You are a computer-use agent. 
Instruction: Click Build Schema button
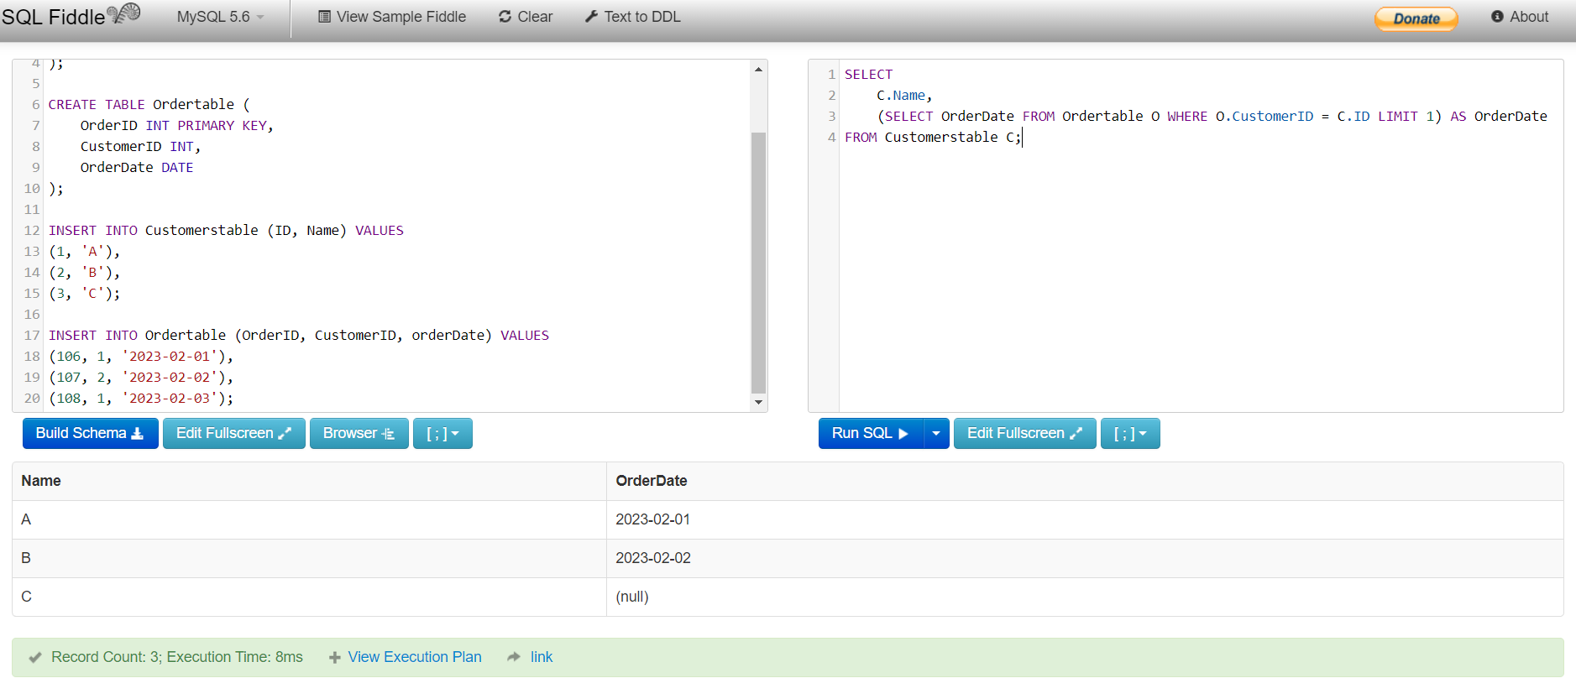90,433
